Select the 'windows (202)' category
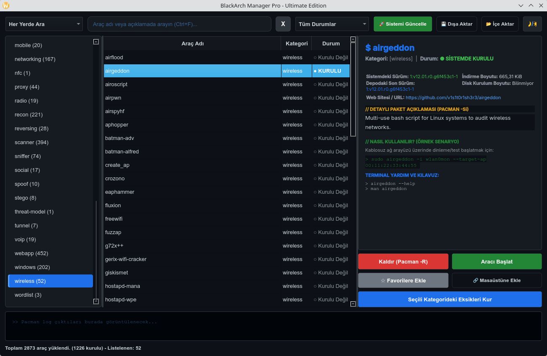The width and height of the screenshot is (547, 356). 50,267
